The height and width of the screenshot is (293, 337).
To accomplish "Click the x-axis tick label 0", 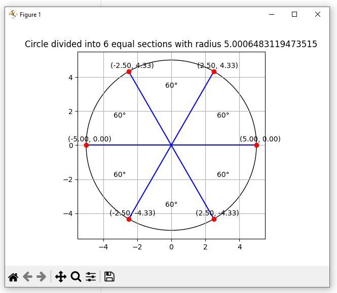I will pos(171,247).
